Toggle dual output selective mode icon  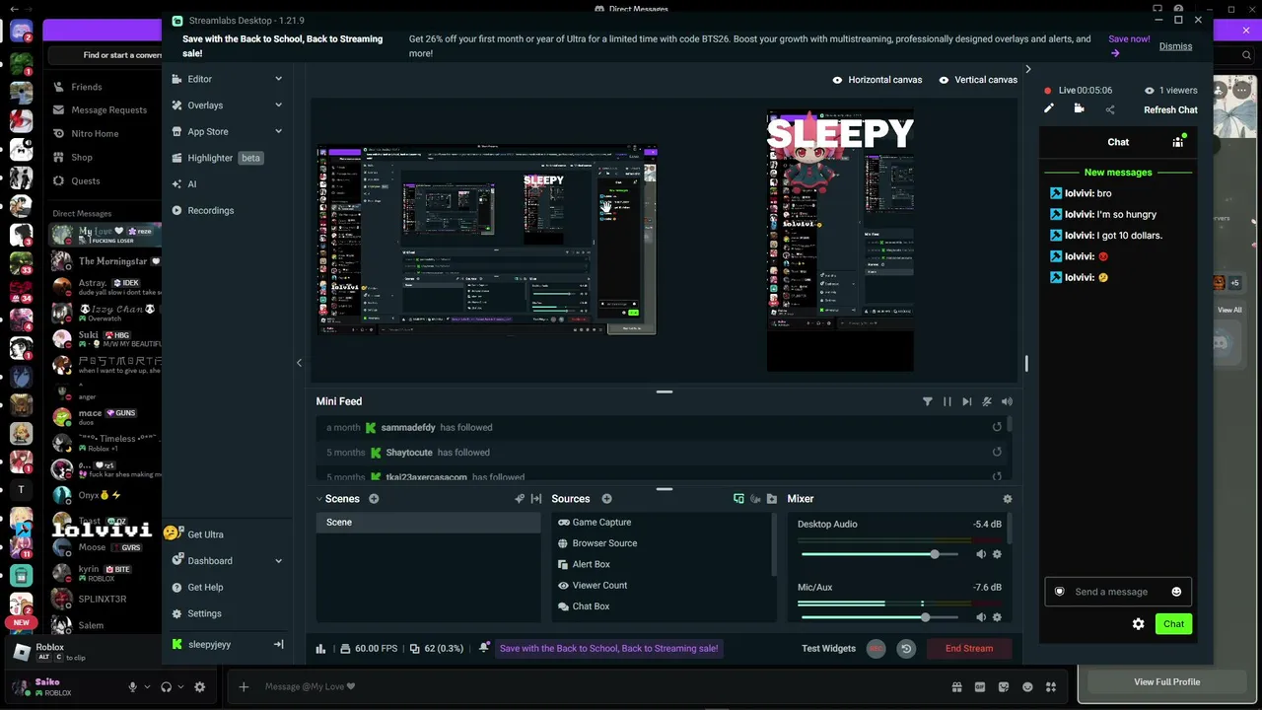pyautogui.click(x=738, y=499)
